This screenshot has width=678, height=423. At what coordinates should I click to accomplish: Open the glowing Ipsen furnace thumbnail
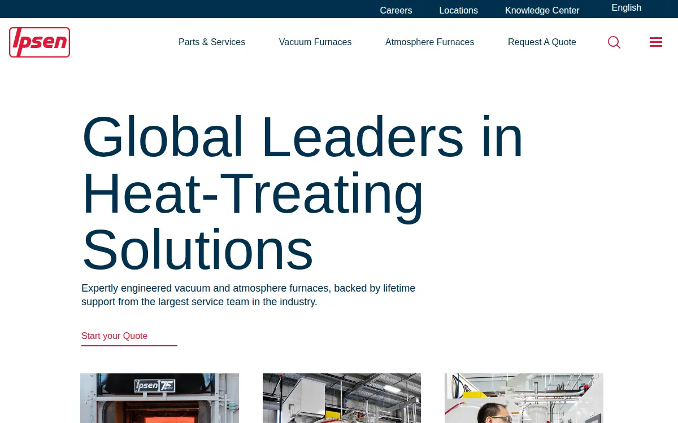[159, 398]
